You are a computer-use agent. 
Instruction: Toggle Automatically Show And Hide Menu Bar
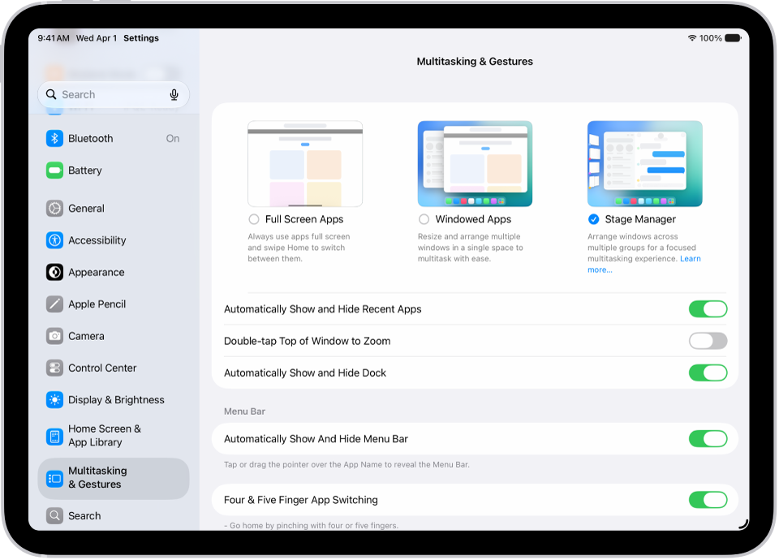[x=708, y=439]
